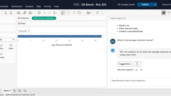Click 'Create a calculated field' text
The width and height of the screenshot is (171, 96).
coord(131,31)
